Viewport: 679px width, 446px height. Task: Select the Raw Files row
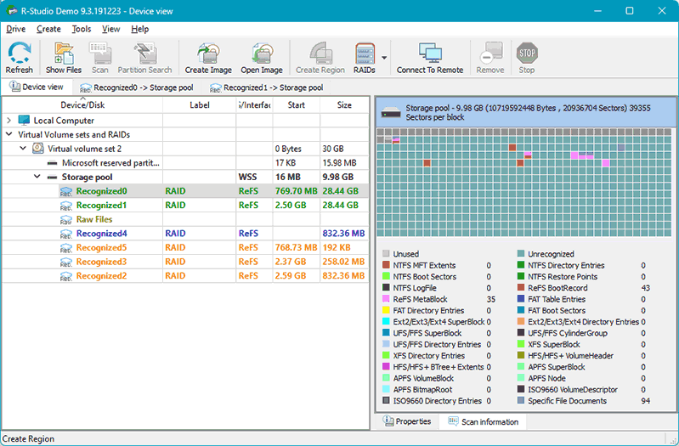click(x=185, y=219)
